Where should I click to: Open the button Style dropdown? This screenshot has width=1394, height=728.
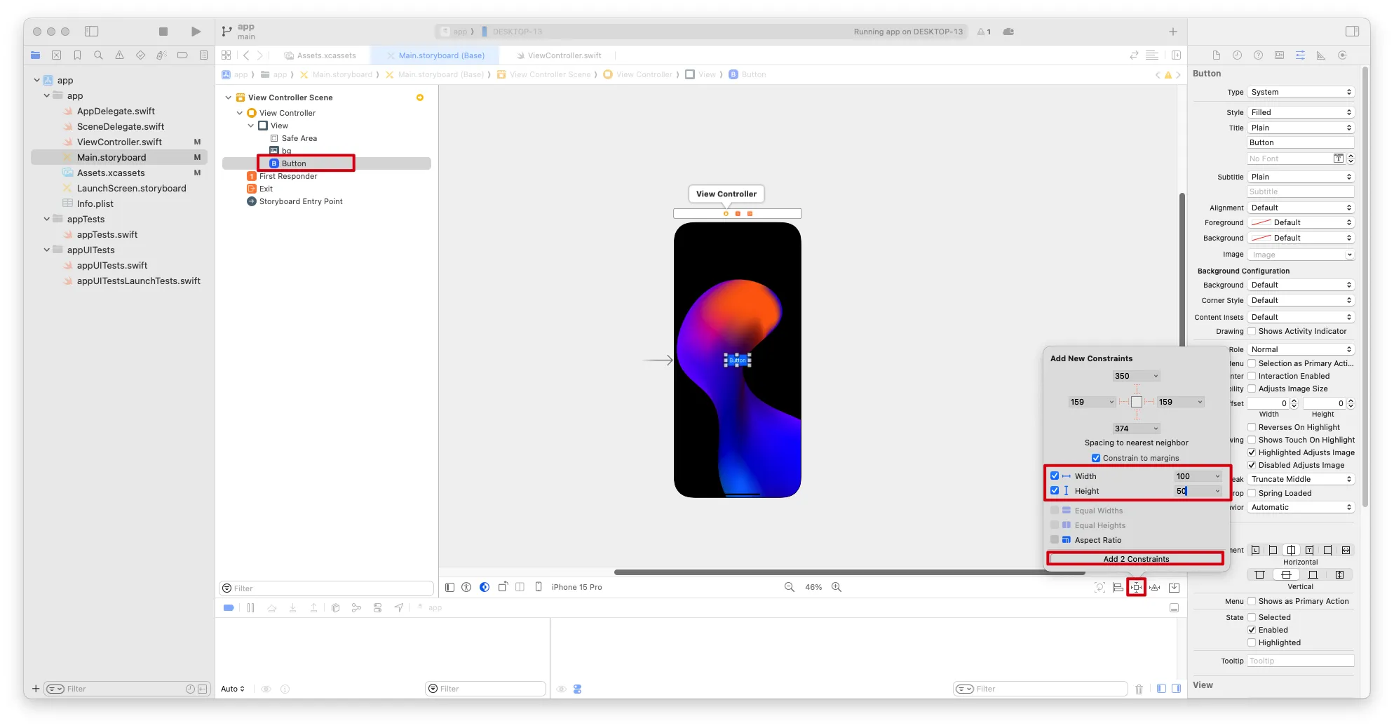pos(1301,112)
